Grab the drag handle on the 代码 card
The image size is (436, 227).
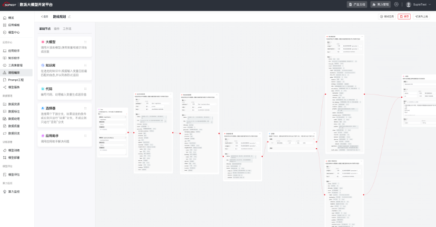tap(85, 89)
